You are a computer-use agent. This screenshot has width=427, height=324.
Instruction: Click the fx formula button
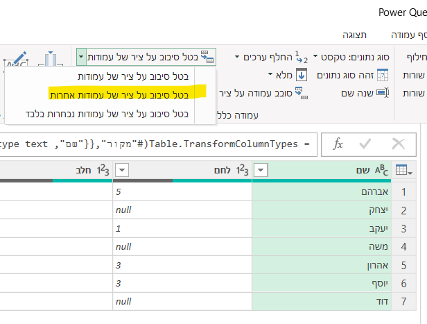pos(338,144)
